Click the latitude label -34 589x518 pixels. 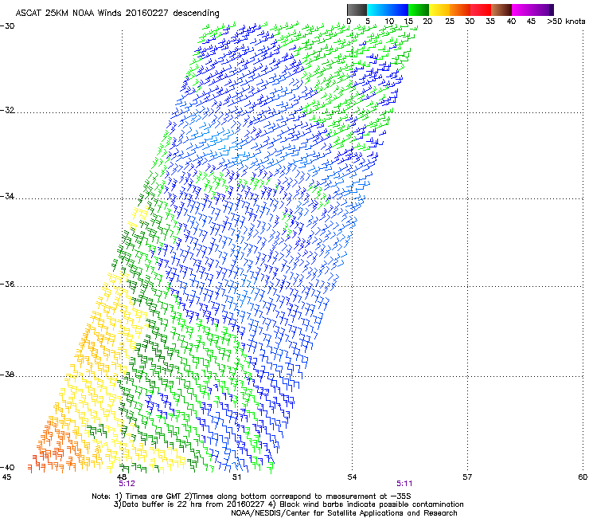(7, 196)
